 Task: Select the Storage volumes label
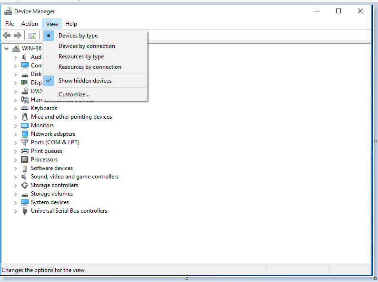tap(52, 194)
